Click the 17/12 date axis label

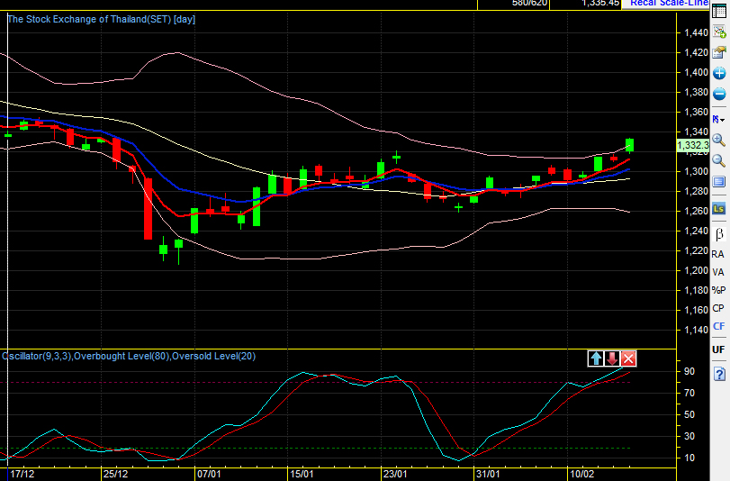tap(23, 474)
